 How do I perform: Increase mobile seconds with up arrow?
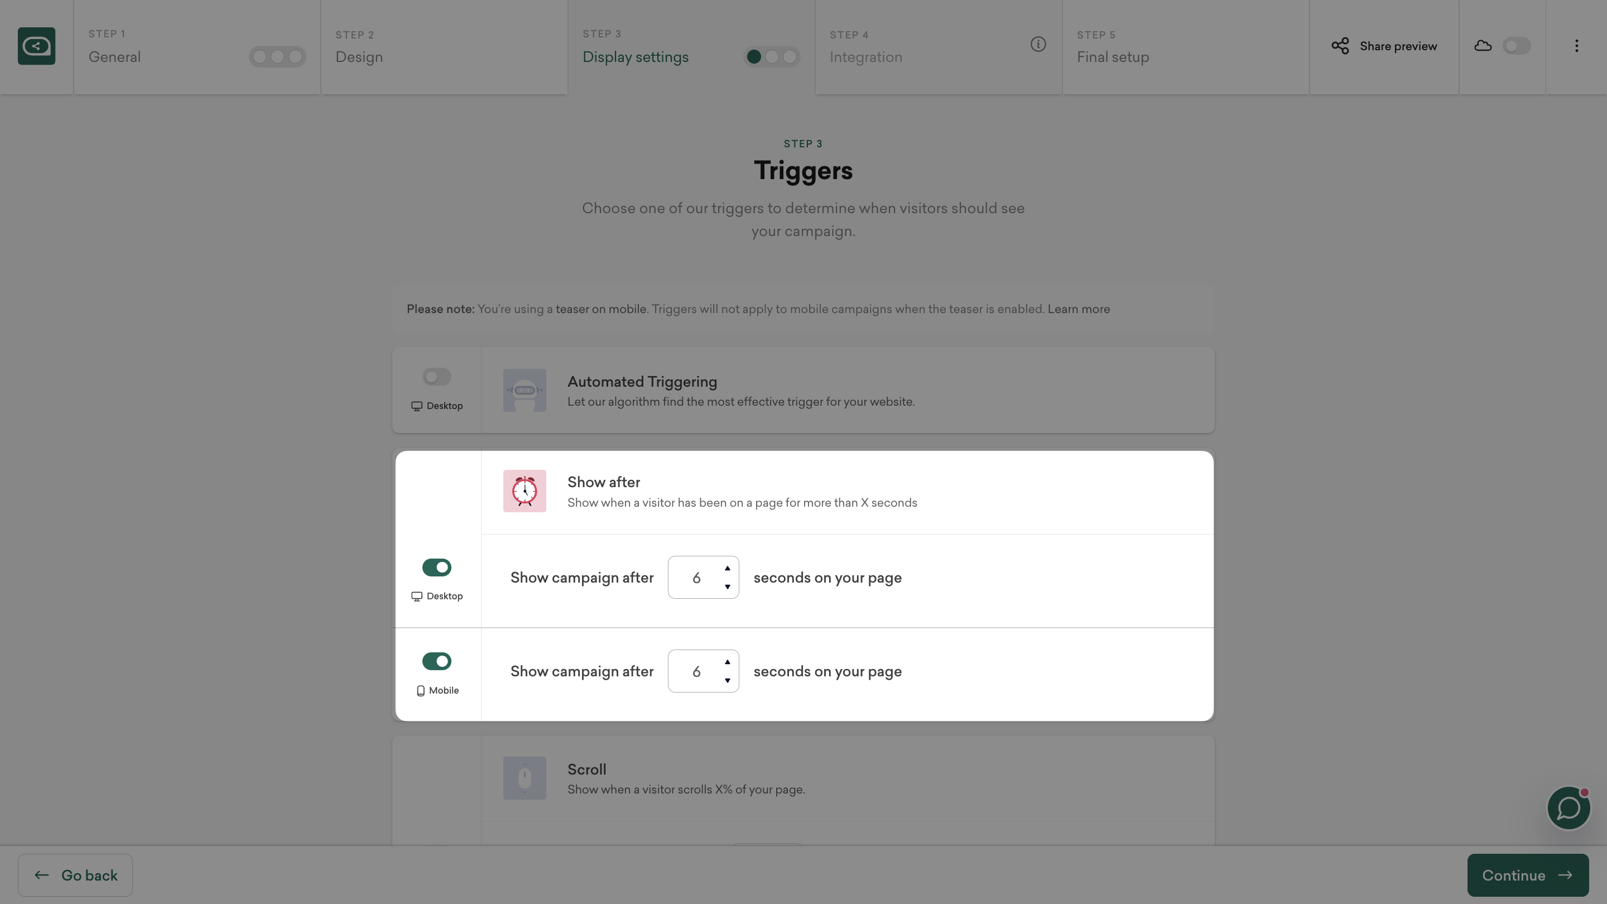[x=728, y=662]
